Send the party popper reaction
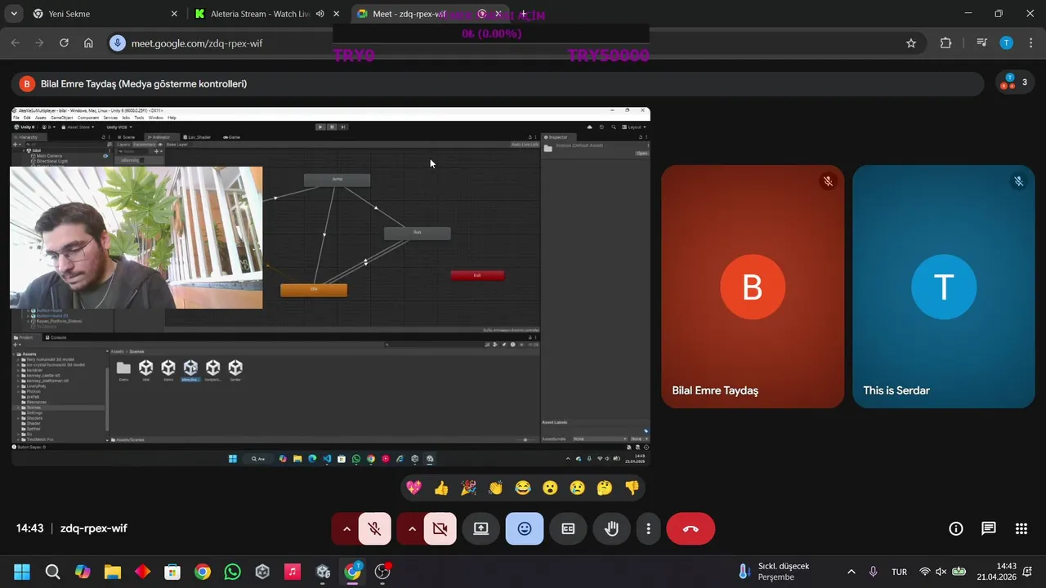The width and height of the screenshot is (1046, 588). pyautogui.click(x=468, y=488)
